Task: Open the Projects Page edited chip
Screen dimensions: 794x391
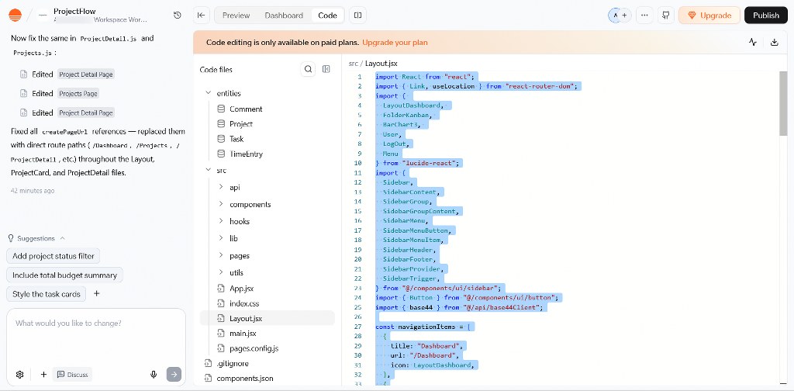Action: (78, 94)
